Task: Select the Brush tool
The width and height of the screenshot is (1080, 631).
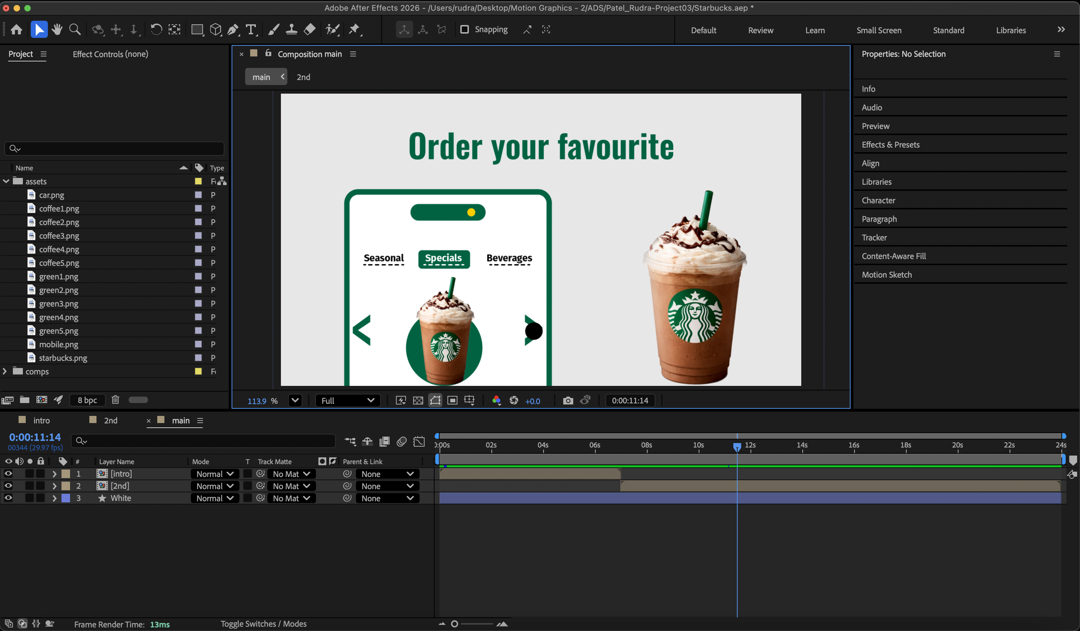Action: pos(273,30)
